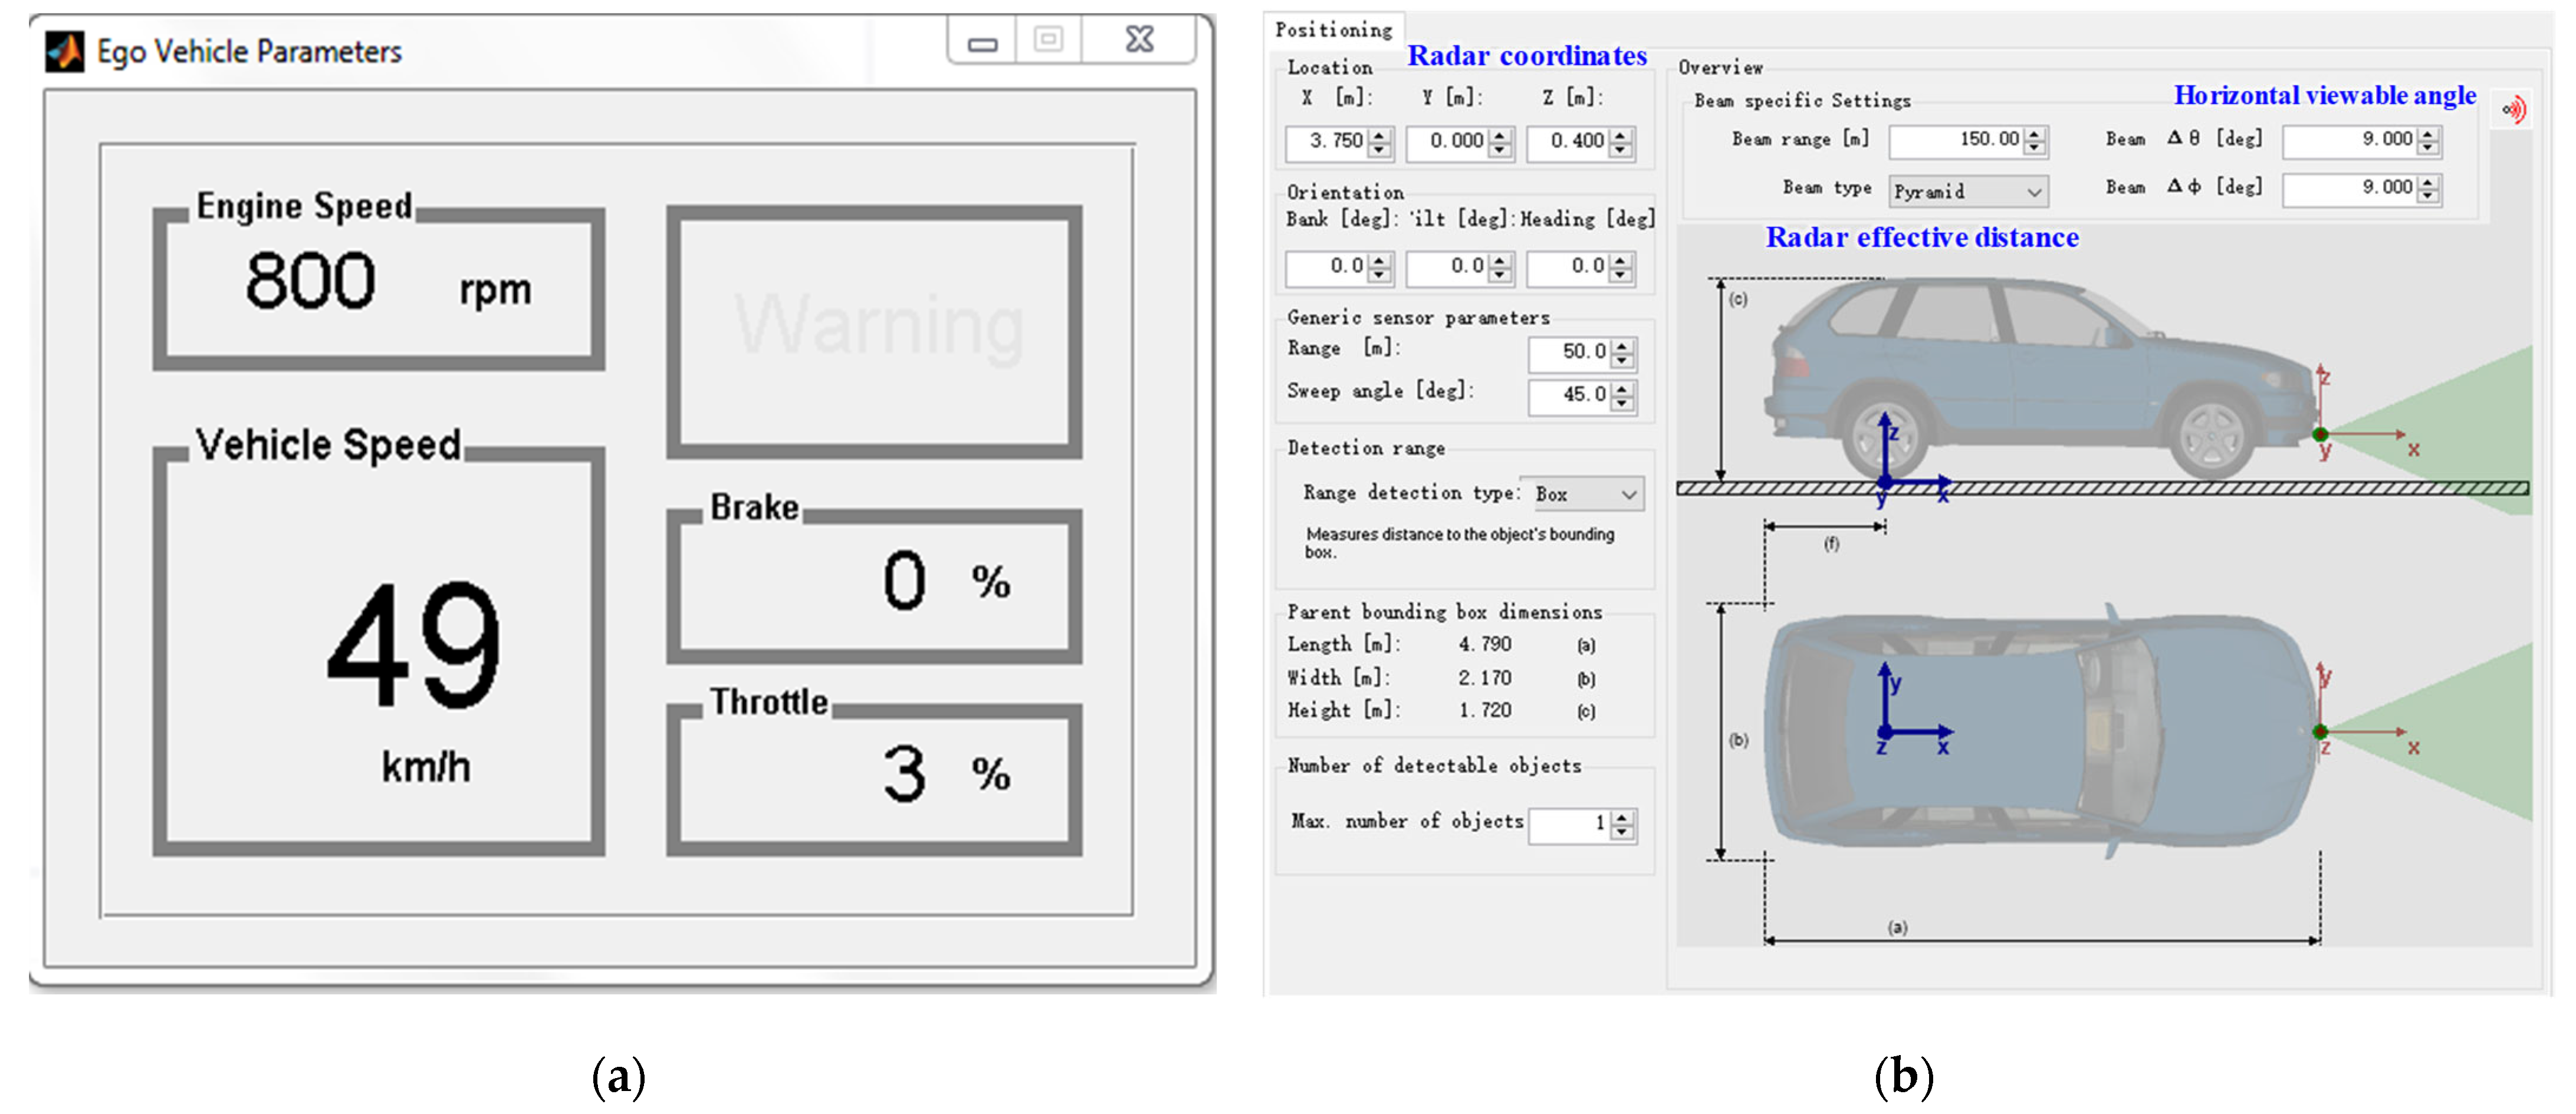Open the Beam type Pyramid dropdown

pos(1967,191)
